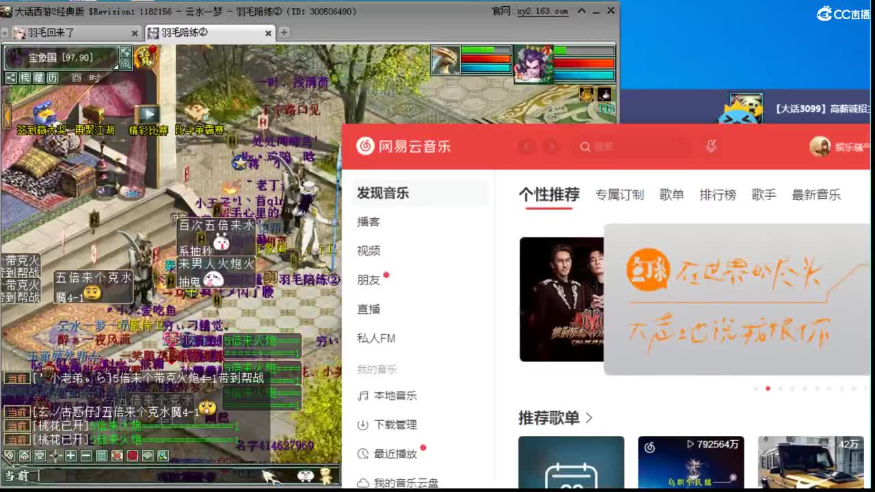The height and width of the screenshot is (492, 875).
Task: Switch to 歌手 tab
Action: [x=764, y=195]
